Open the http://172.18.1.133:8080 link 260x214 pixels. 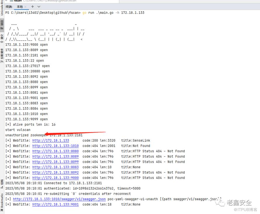click(x=55, y=151)
